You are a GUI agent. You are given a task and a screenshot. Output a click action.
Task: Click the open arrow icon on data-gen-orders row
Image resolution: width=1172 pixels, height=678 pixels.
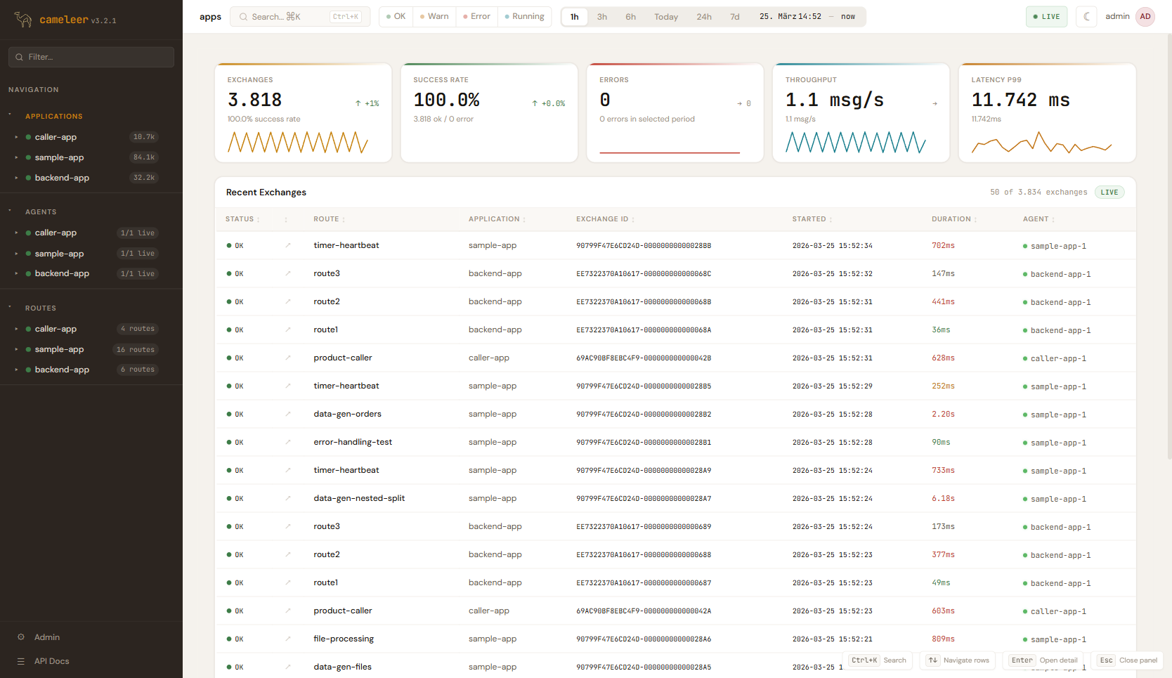coord(288,414)
